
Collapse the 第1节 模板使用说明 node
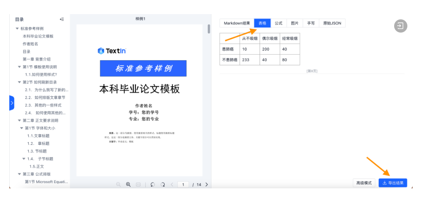coord(19,67)
